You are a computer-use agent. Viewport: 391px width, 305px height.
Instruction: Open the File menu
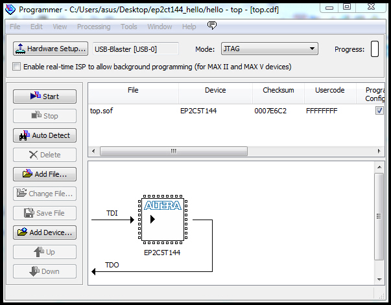[15, 27]
